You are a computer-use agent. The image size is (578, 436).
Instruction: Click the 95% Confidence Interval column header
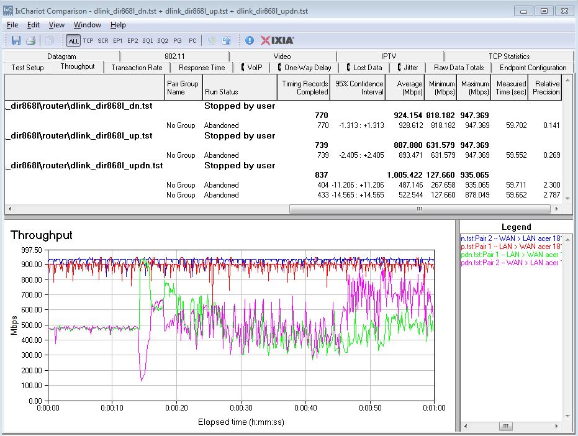pos(358,88)
